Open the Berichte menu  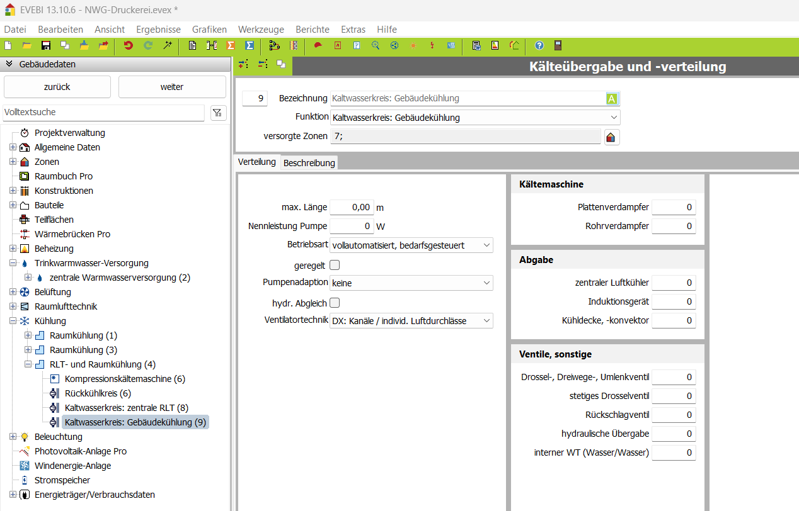(x=312, y=30)
